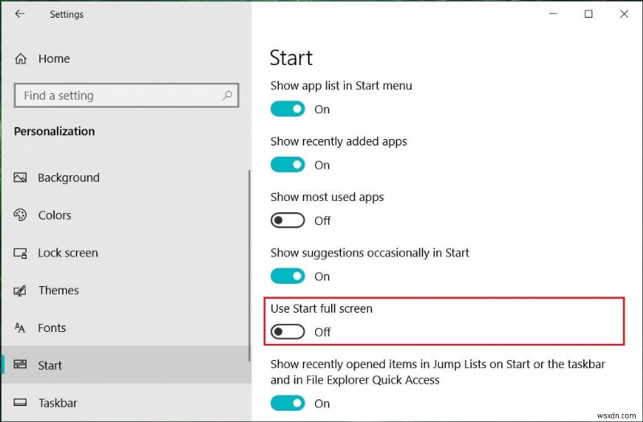Click 'Show suggestions occasionally in Start' label
643x422 pixels.
click(370, 253)
